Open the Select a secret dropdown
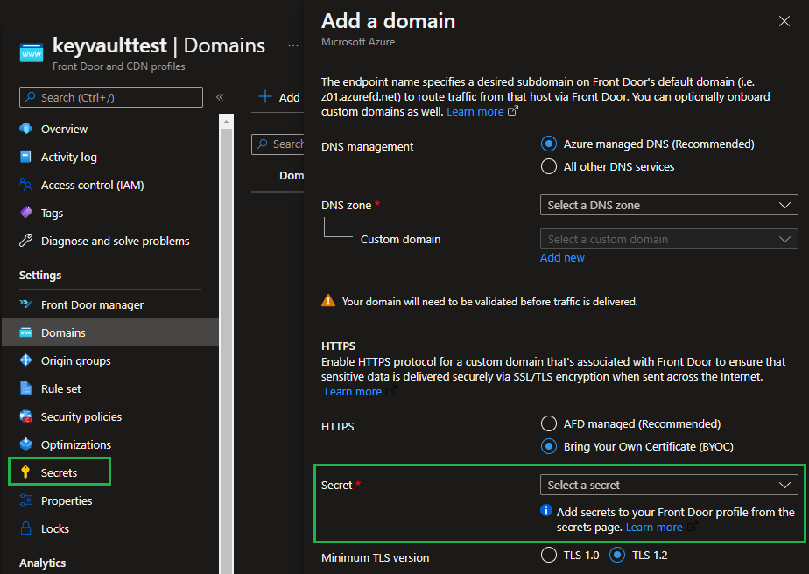The image size is (809, 574). pos(669,485)
